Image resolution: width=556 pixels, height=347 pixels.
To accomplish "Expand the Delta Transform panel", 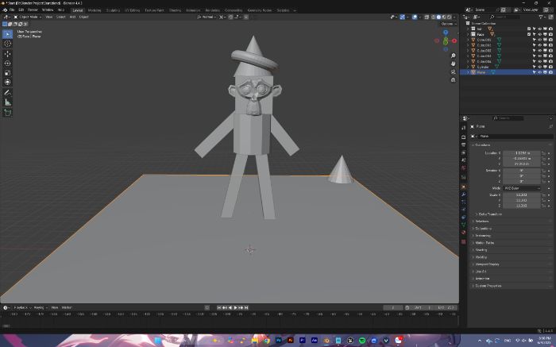I will pos(488,214).
